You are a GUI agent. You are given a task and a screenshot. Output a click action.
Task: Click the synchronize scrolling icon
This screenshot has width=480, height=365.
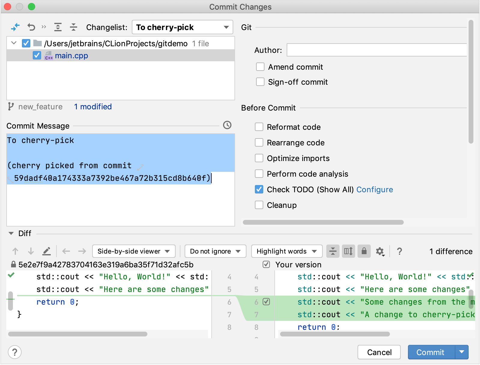coord(348,251)
